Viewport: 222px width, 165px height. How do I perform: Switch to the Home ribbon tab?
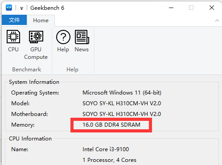[41, 21]
